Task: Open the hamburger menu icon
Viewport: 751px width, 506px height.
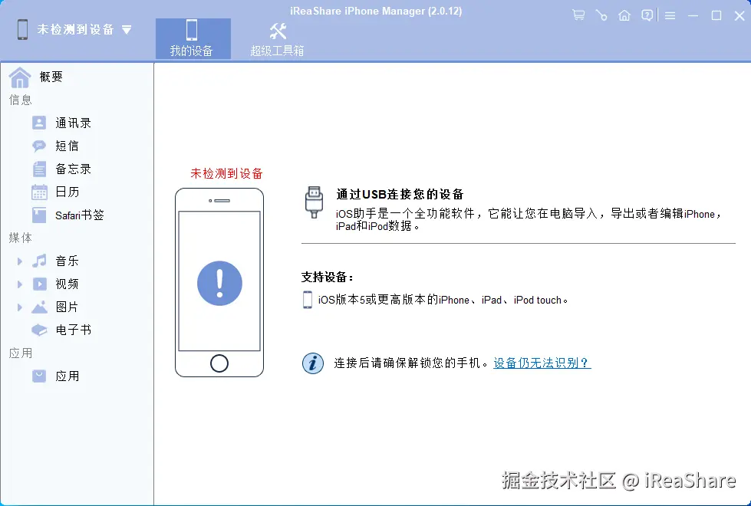Action: [x=670, y=16]
